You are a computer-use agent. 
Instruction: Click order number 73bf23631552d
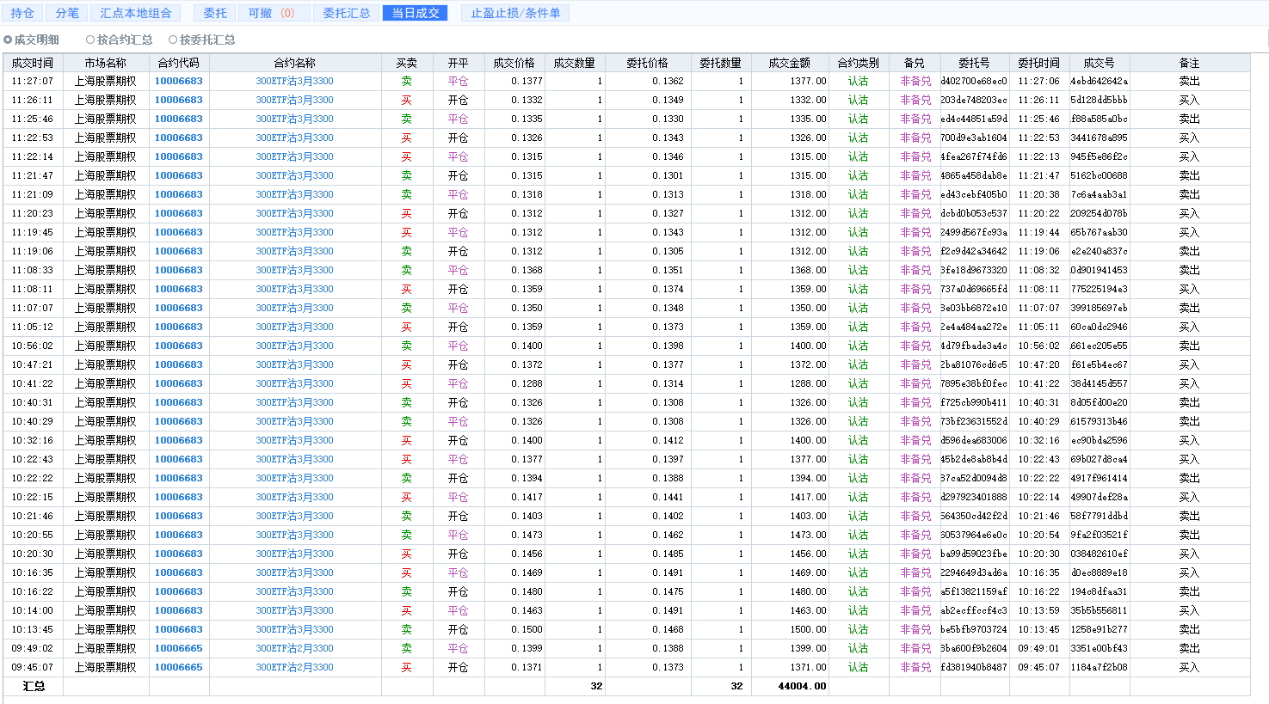click(974, 421)
